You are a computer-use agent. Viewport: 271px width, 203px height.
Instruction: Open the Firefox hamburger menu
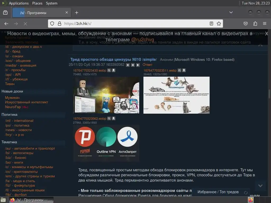click(265, 24)
